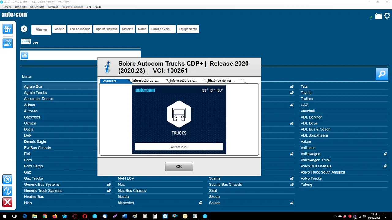Open the Documentos menu
Image resolution: width=392 pixels, height=220 pixels.
[37, 7]
